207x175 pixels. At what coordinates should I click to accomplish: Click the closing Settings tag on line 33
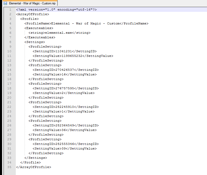coord(35,158)
